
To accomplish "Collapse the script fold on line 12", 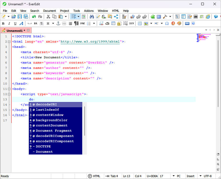I will pyautogui.click(x=9, y=94).
